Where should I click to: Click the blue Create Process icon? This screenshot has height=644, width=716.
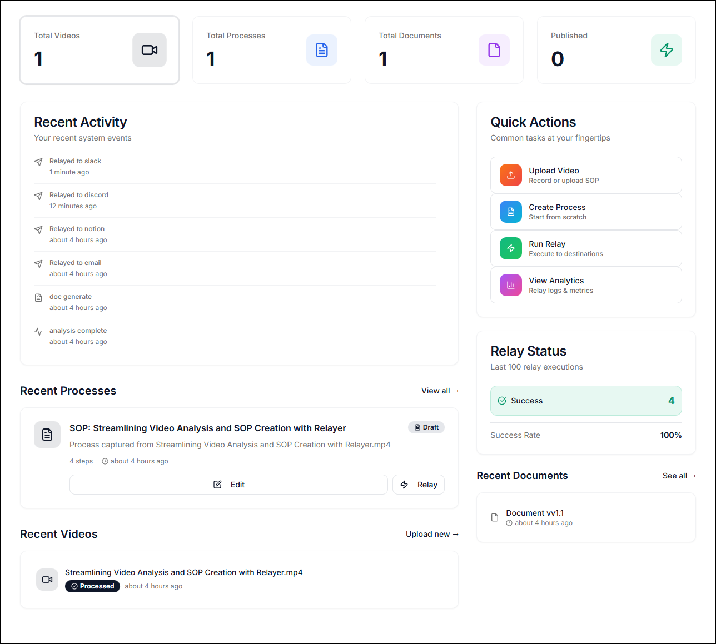point(510,211)
